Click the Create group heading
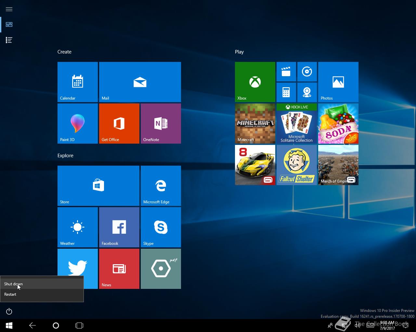The image size is (416, 332). (64, 52)
